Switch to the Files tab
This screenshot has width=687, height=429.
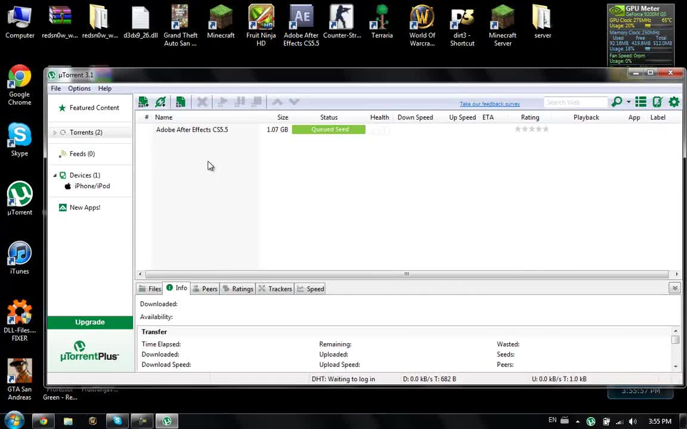point(150,289)
